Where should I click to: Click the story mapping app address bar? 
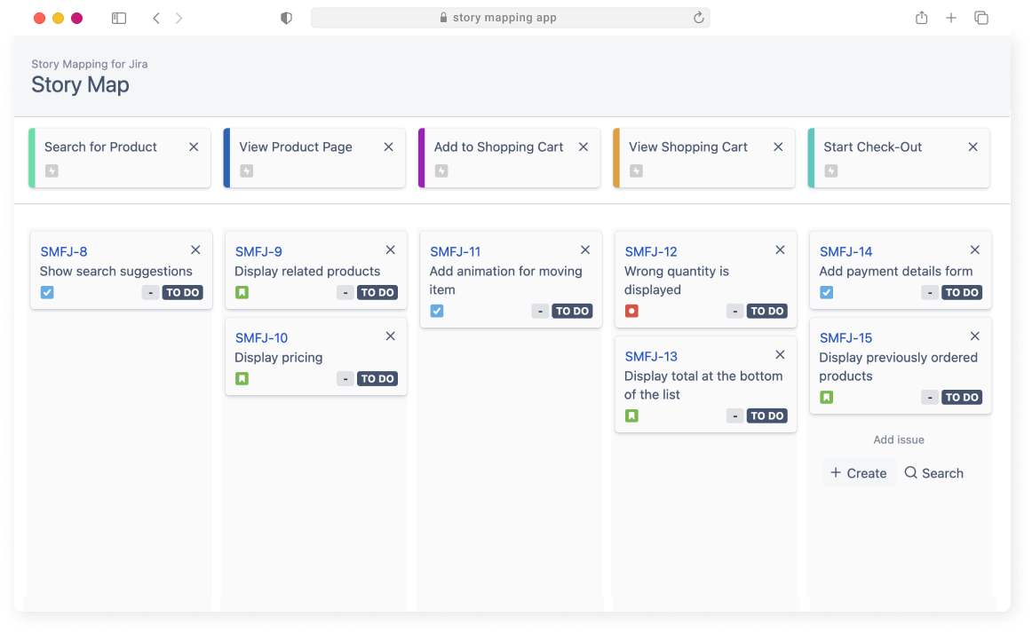[x=511, y=17]
